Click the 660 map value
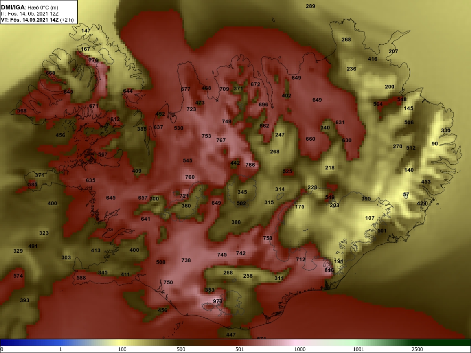 310,139
